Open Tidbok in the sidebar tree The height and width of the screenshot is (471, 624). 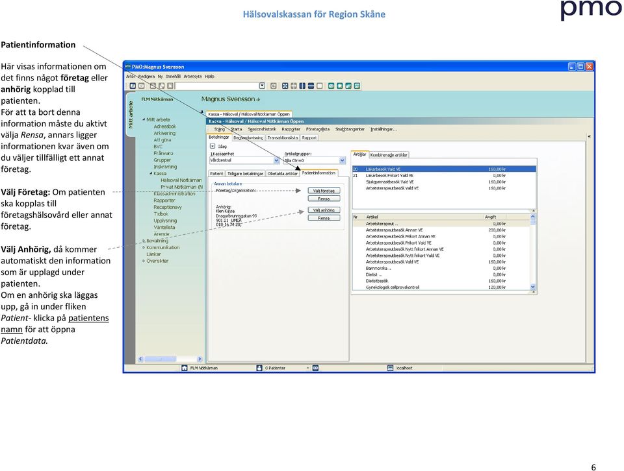(x=161, y=213)
